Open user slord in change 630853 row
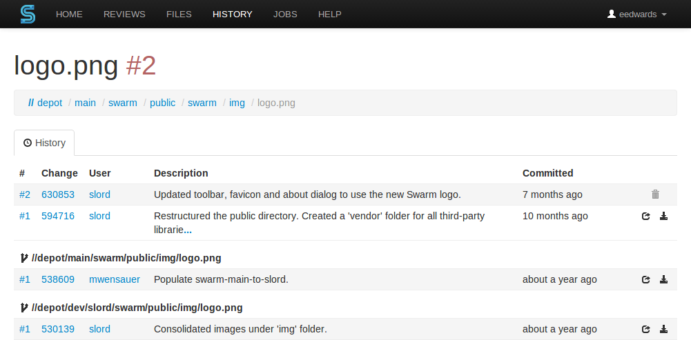 [x=99, y=194]
